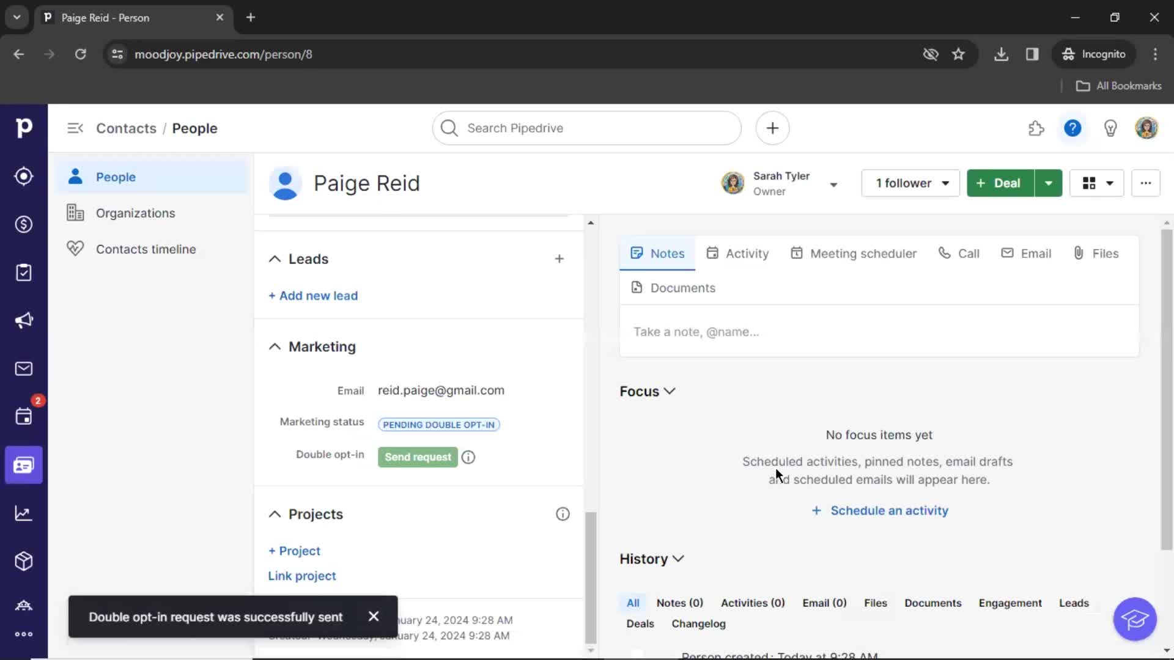Click the note input field

point(878,331)
